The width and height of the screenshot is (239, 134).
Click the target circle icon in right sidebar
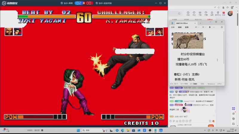[234, 119]
